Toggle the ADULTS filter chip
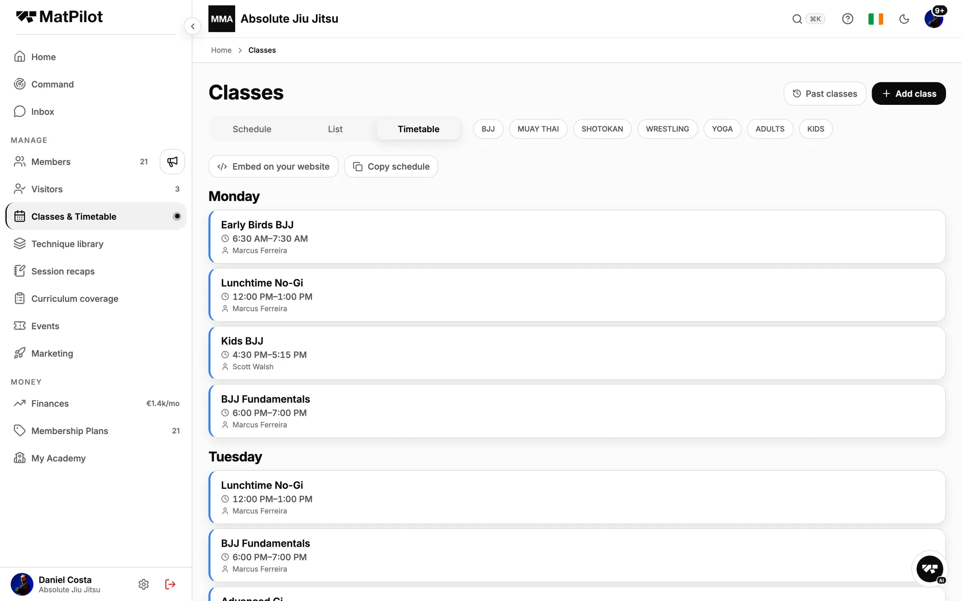This screenshot has height=601, width=962. coord(770,129)
